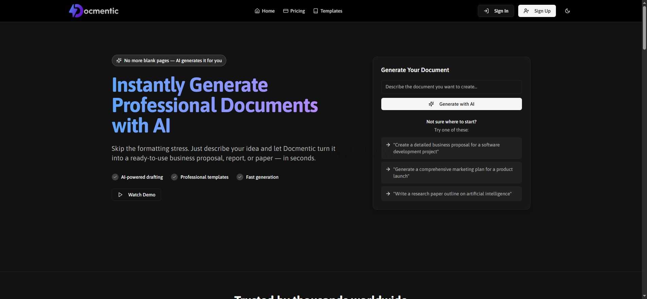
Task: Click the Docmentic logo
Action: click(x=93, y=11)
